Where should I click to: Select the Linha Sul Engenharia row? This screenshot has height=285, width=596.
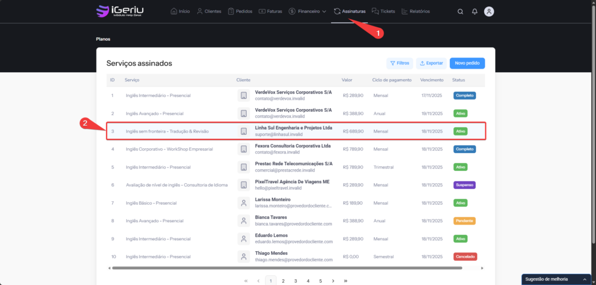tap(296, 131)
